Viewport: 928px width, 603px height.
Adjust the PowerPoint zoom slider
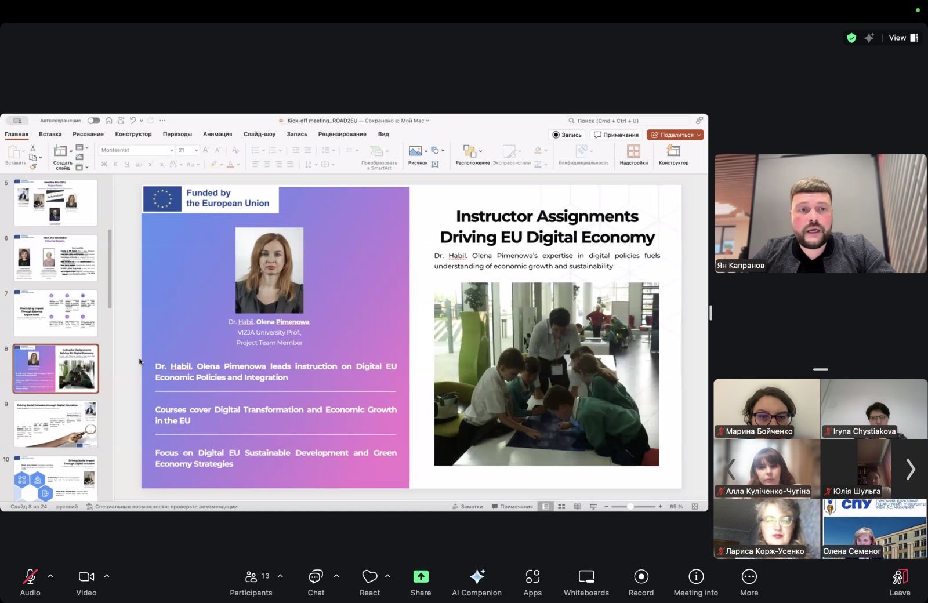pos(630,507)
